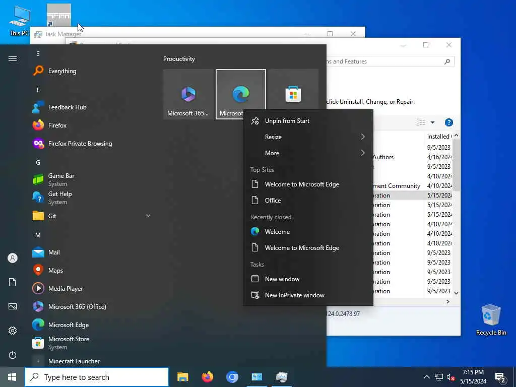Image resolution: width=516 pixels, height=387 pixels.
Task: Open Welcome to Microsoft Edge under Top Sites
Action: click(308, 184)
